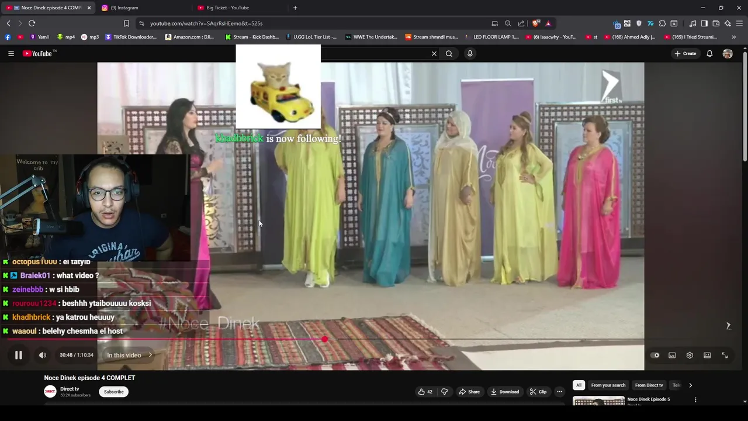Open the account avatar menu
The width and height of the screenshot is (748, 421).
(x=728, y=53)
